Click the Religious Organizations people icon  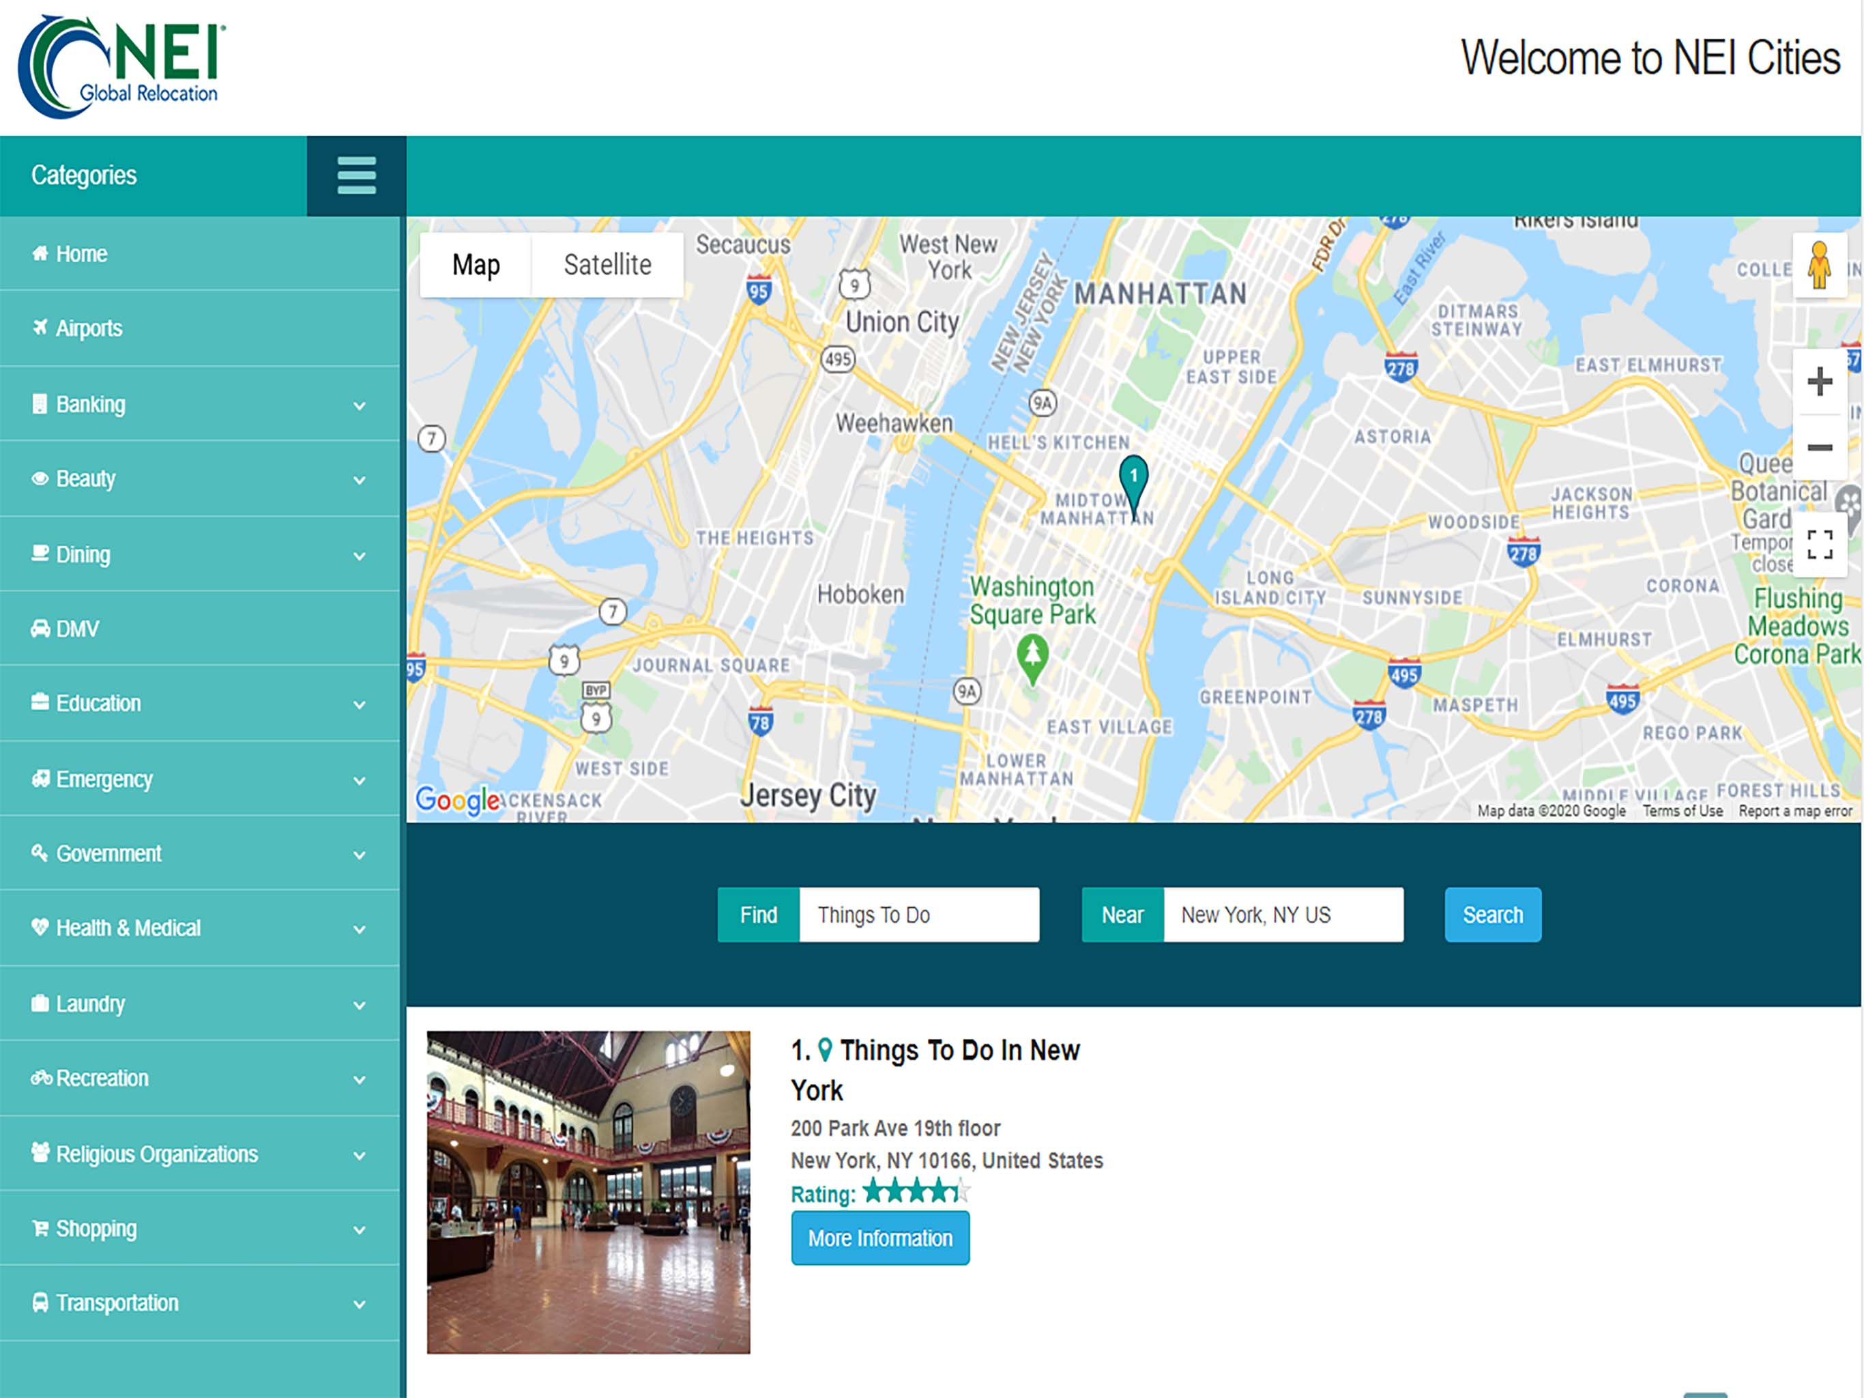40,1152
